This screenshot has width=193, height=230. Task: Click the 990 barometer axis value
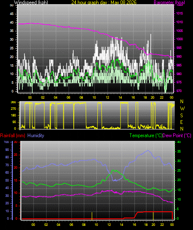pos(179,56)
